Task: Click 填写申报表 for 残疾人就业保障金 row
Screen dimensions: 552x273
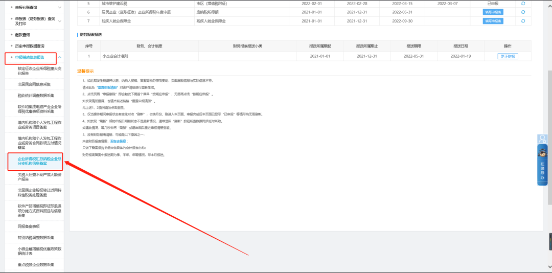Action: pos(493,21)
